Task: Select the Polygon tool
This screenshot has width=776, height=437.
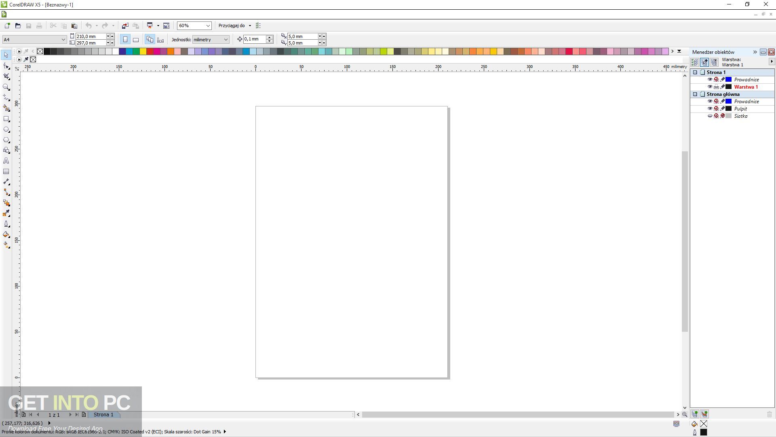Action: tap(6, 140)
